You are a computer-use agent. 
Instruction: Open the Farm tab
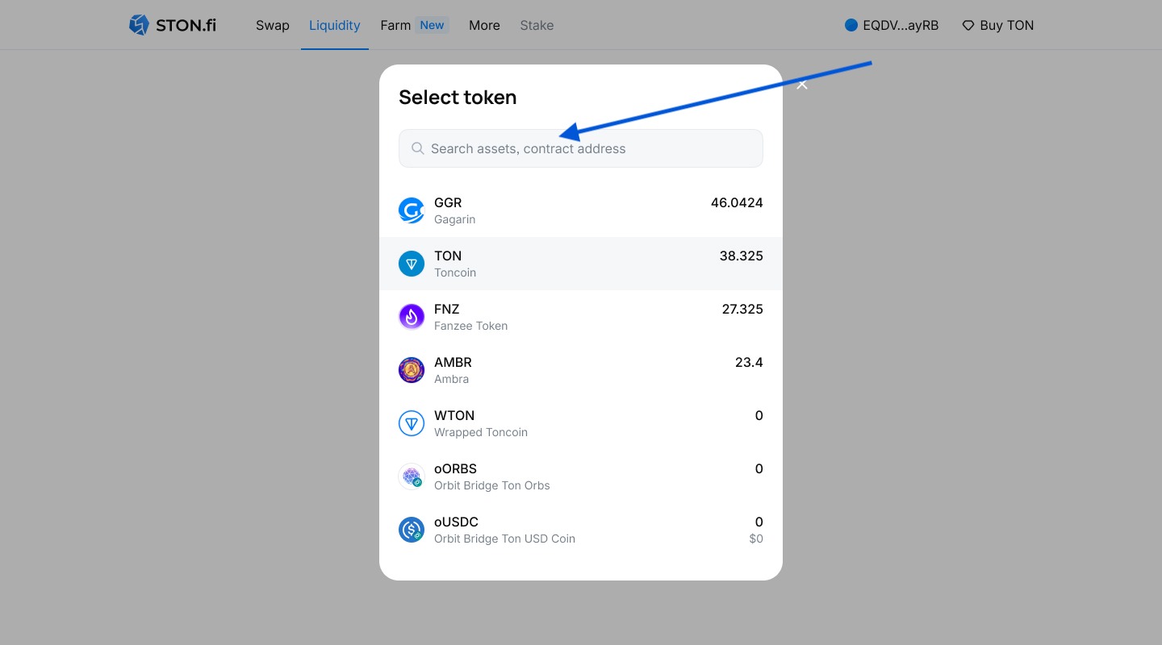395,25
